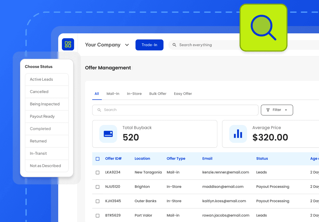Click kaitlyn.koss@email.com email cell

(x=224, y=201)
